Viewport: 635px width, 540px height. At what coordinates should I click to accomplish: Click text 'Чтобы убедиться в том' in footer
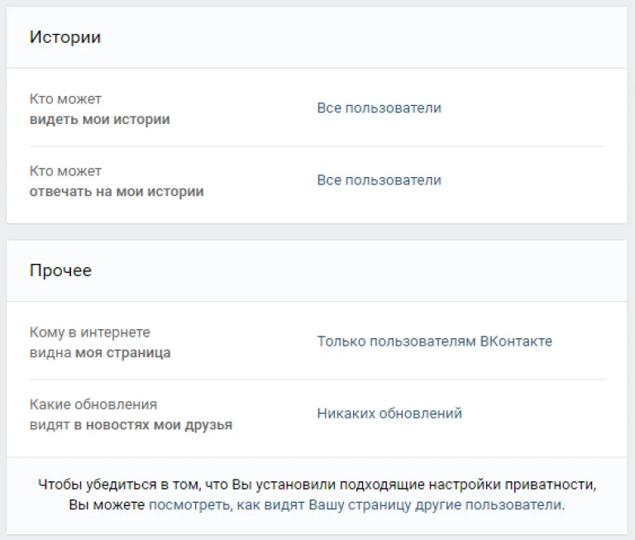[119, 485]
